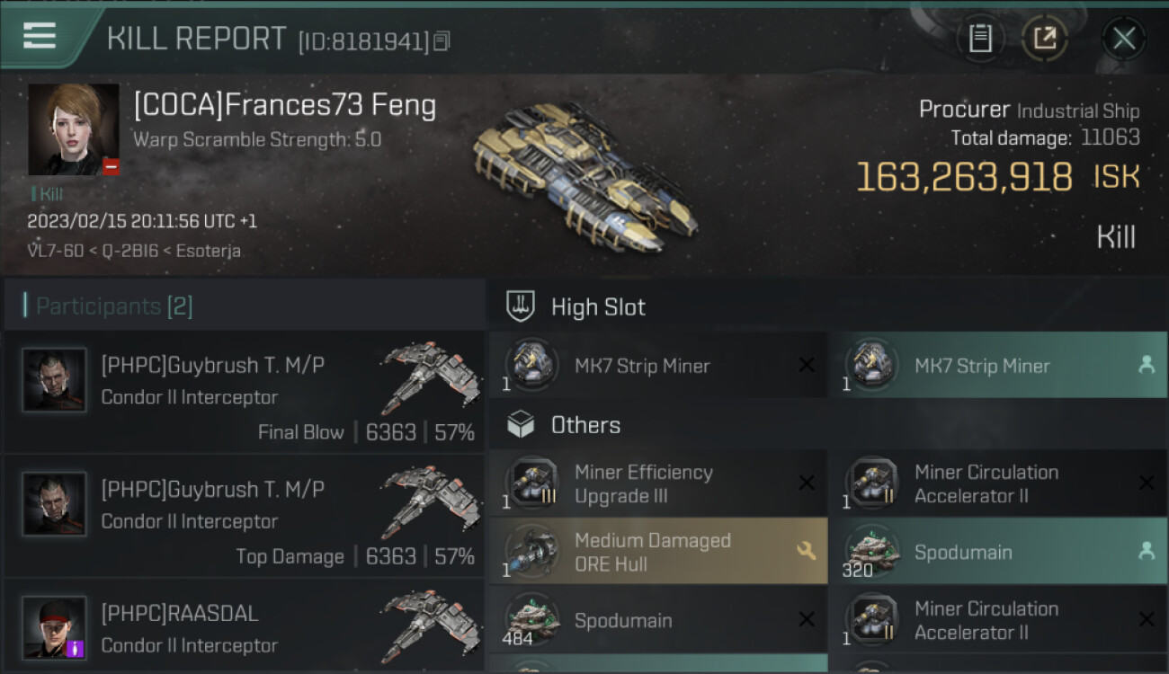Select the Spodumain stack of 484
This screenshot has height=674, width=1169.
[x=658, y=620]
